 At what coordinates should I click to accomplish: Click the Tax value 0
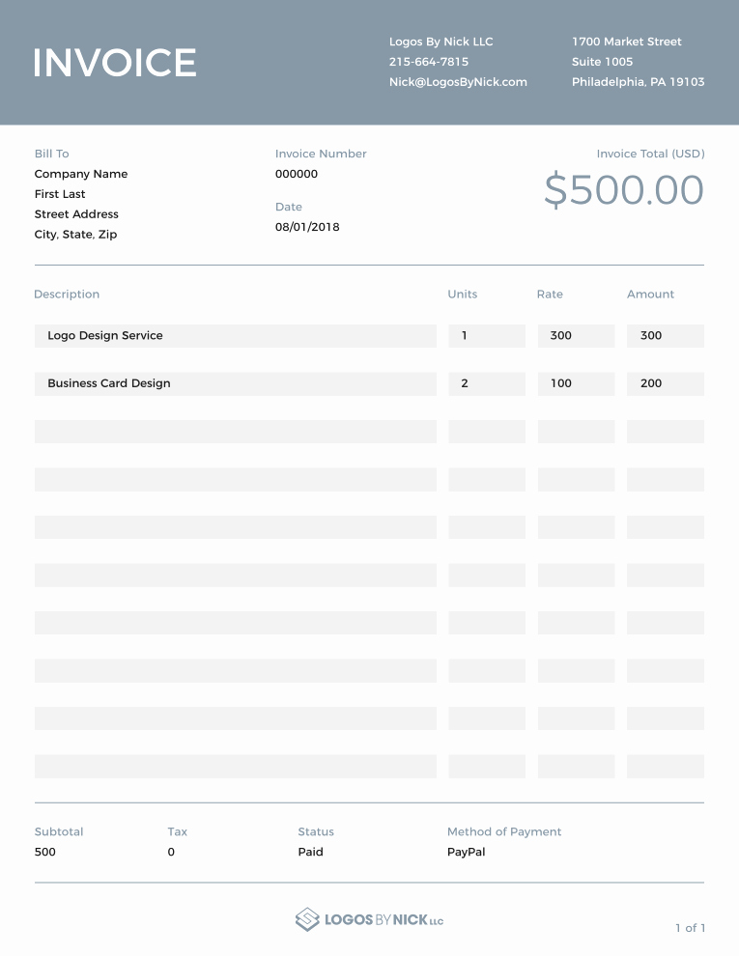[171, 852]
